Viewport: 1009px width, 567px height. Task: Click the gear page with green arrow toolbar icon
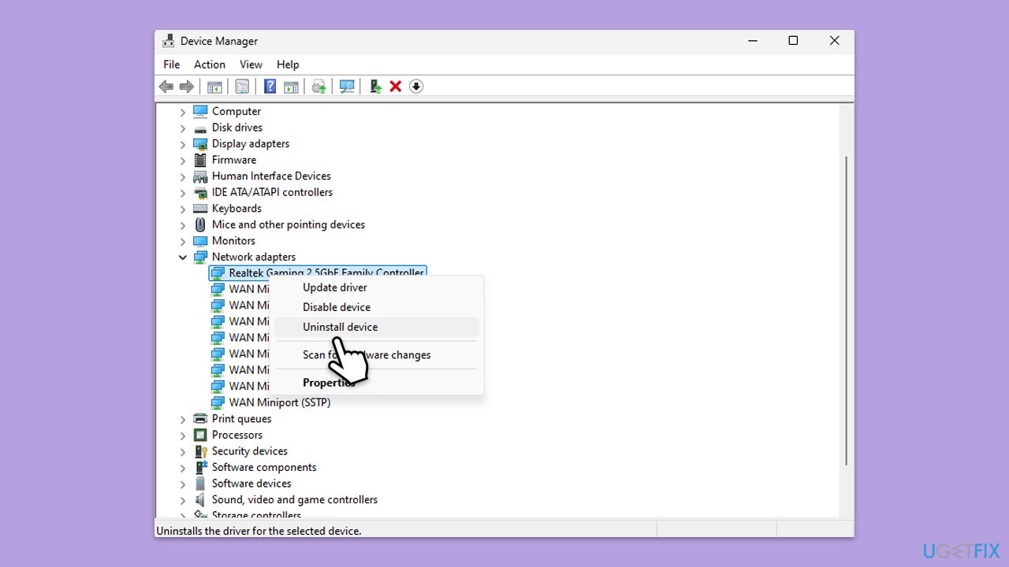tap(319, 87)
